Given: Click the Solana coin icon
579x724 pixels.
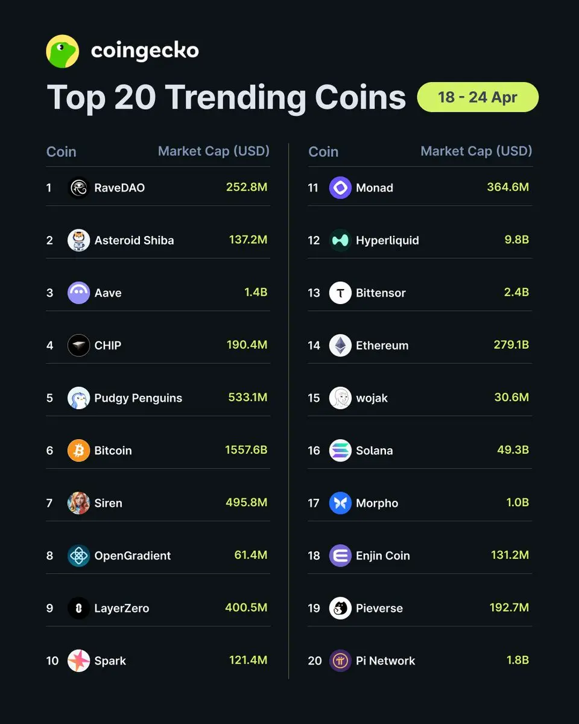Looking at the screenshot, I should 340,451.
